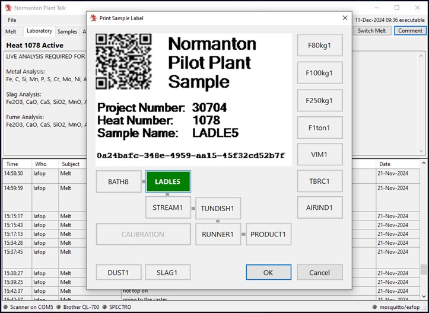
Task: Select the F80kg1 sample button
Action: coord(320,45)
